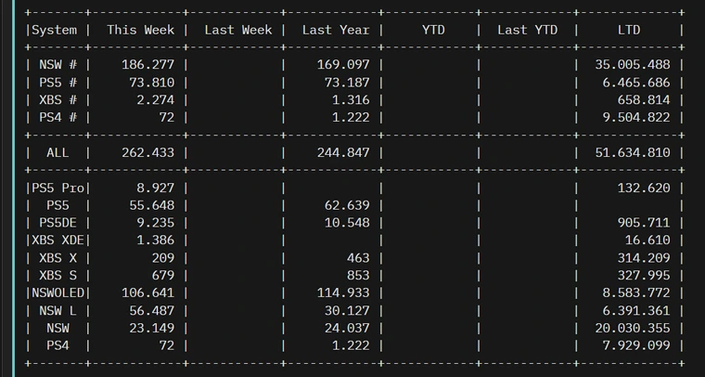Click the Last Year value 24.037
The image size is (705, 377).
347,329
